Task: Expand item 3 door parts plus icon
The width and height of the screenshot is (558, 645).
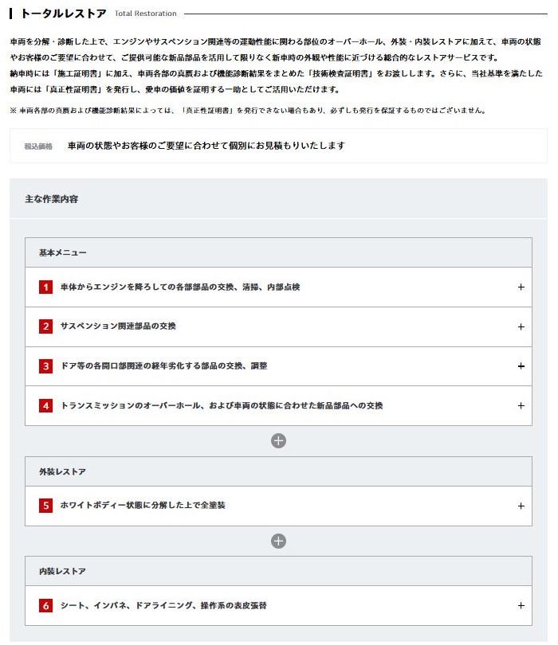Action: (521, 366)
